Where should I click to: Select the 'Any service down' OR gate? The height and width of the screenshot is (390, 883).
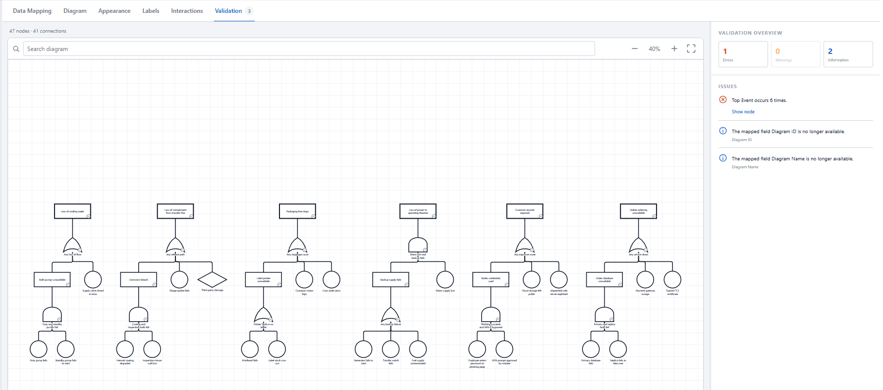tap(638, 245)
